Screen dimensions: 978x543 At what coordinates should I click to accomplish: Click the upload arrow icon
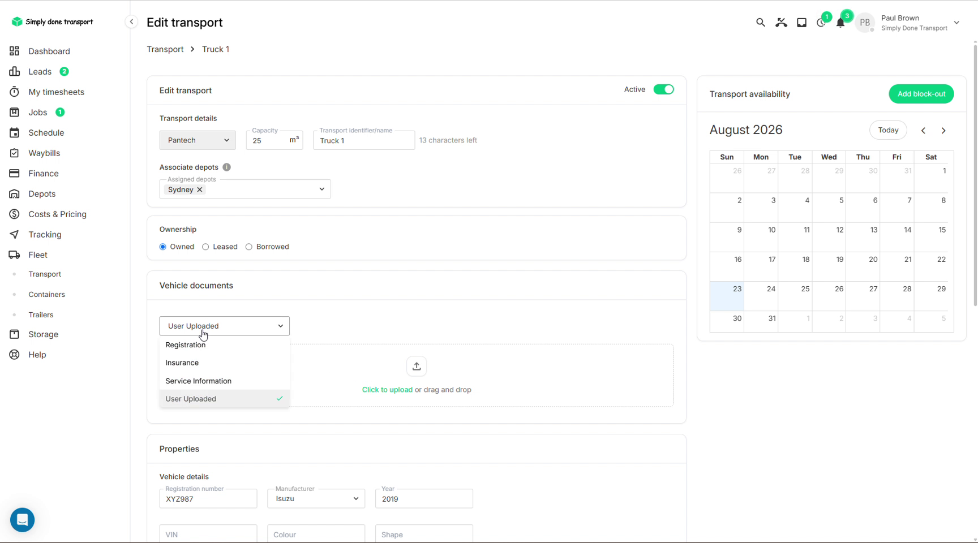(417, 367)
